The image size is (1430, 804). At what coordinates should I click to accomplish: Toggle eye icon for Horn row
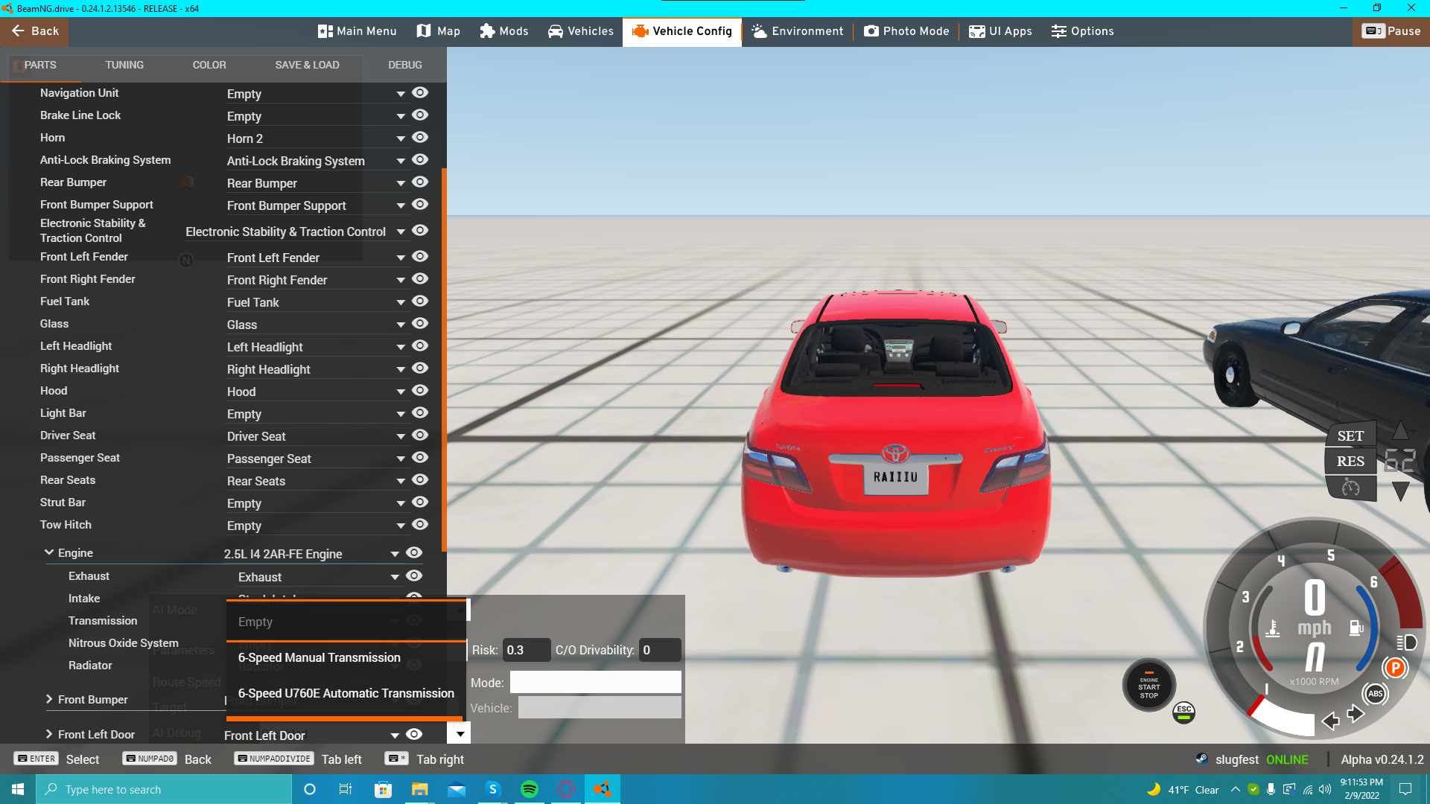coord(420,137)
